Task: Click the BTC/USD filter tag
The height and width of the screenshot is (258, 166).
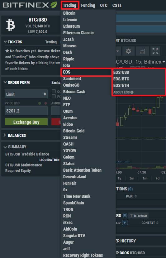Action: pos(139,216)
